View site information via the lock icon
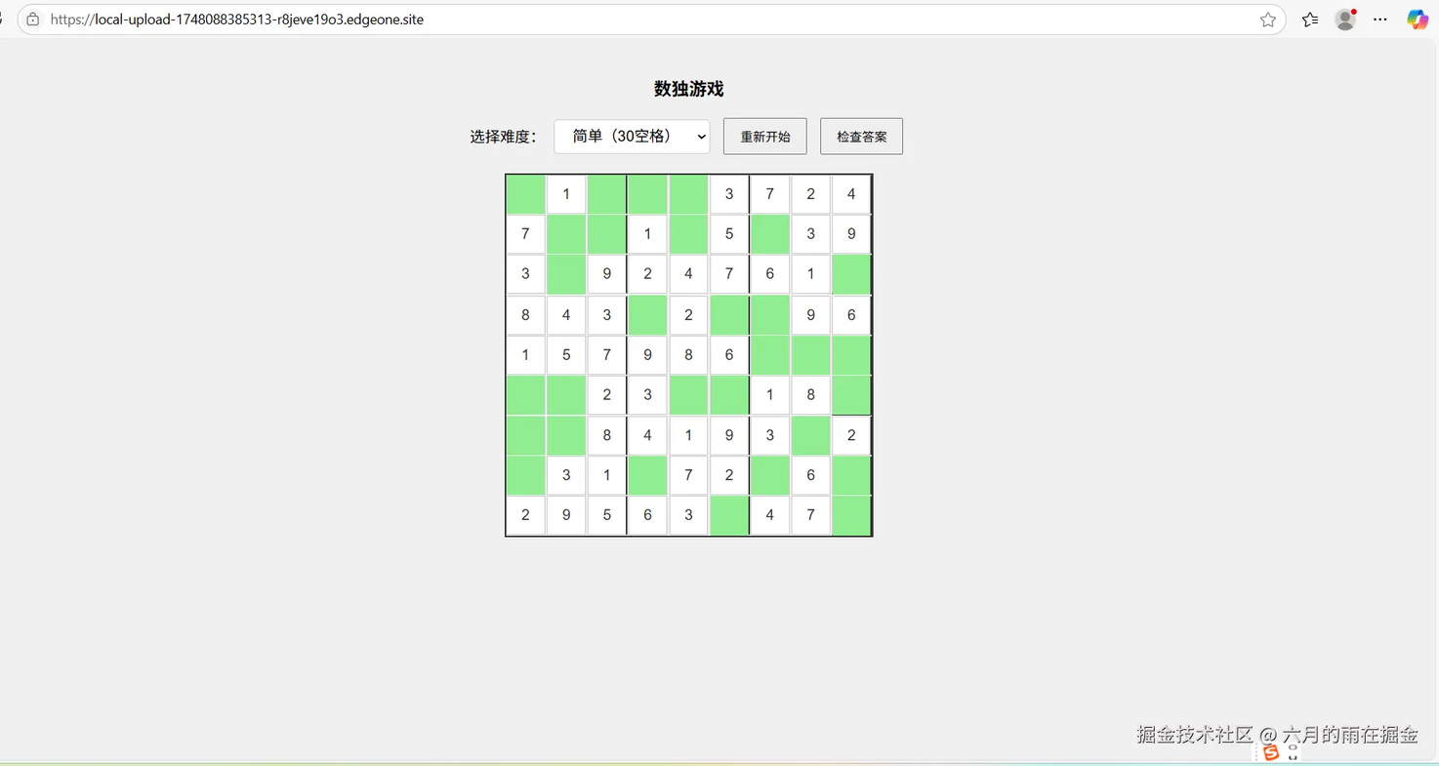The width and height of the screenshot is (1439, 766). point(32,20)
